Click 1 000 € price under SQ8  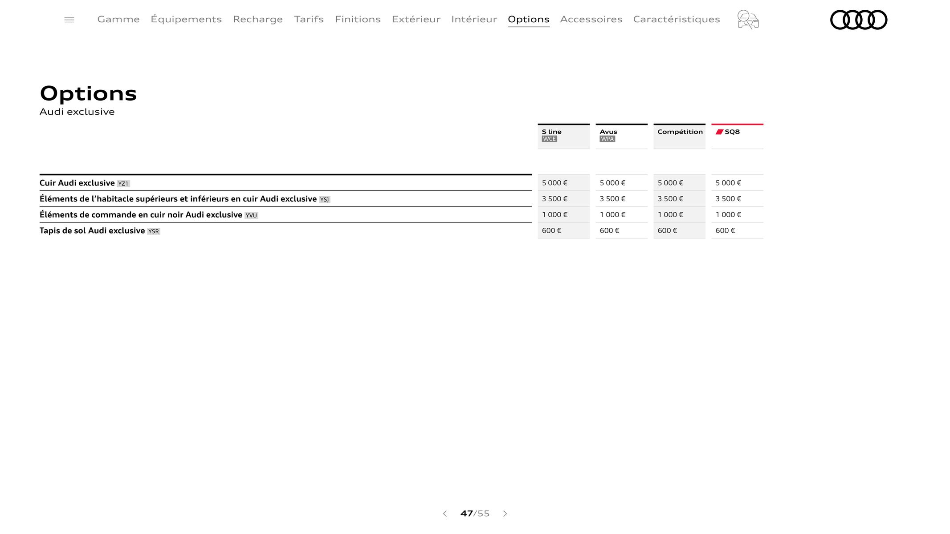click(728, 214)
